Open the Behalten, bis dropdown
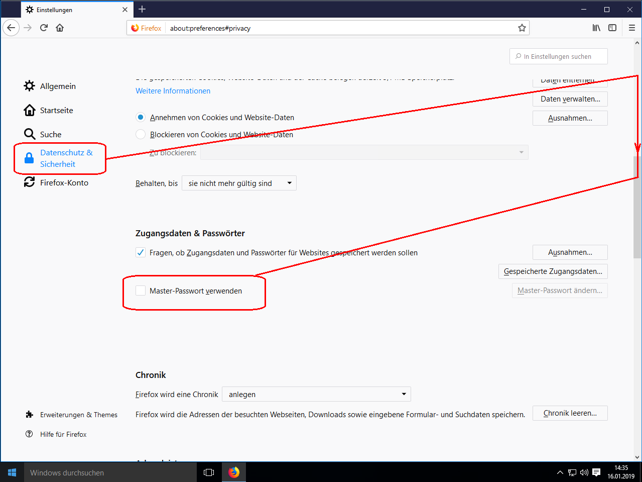 point(239,183)
